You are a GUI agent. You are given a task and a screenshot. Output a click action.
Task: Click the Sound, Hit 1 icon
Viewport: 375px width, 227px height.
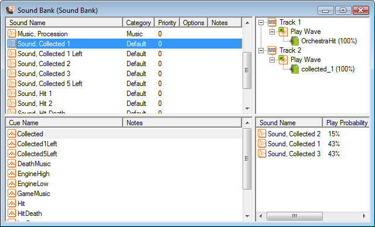pos(12,94)
